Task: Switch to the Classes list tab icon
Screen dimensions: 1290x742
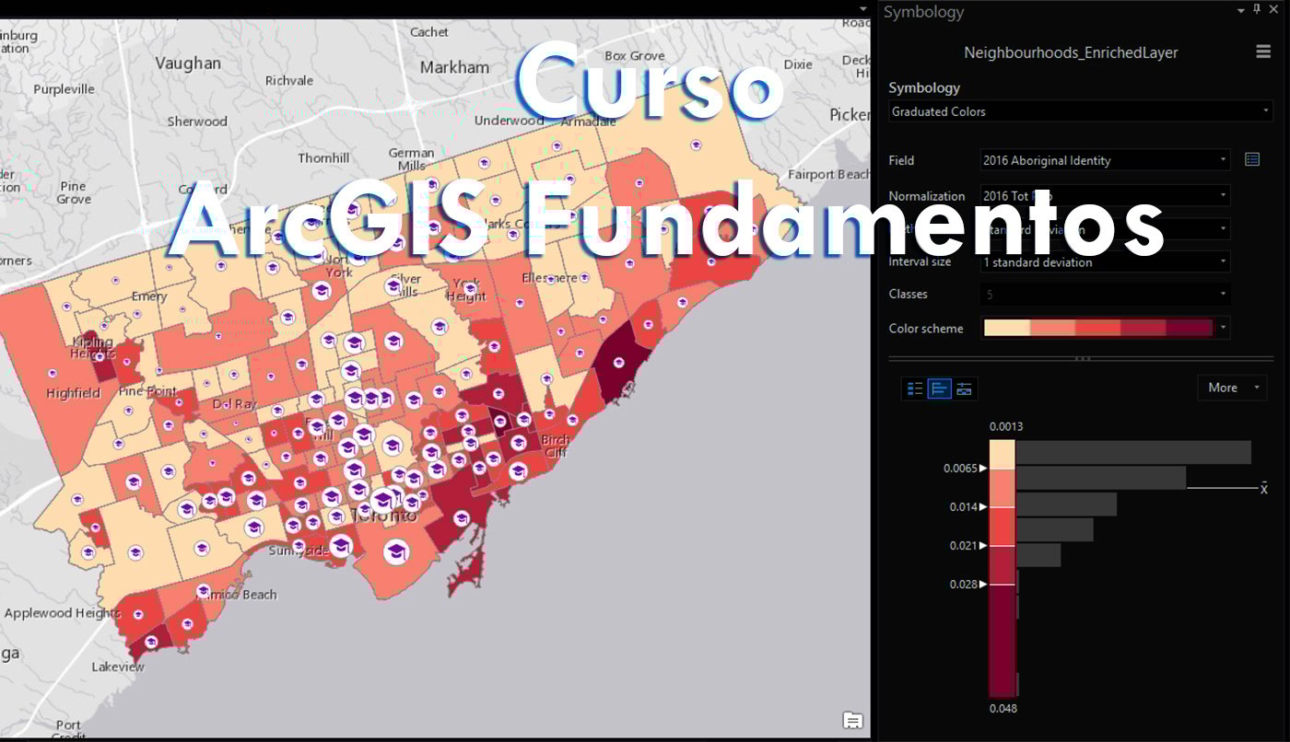Action: (x=915, y=388)
